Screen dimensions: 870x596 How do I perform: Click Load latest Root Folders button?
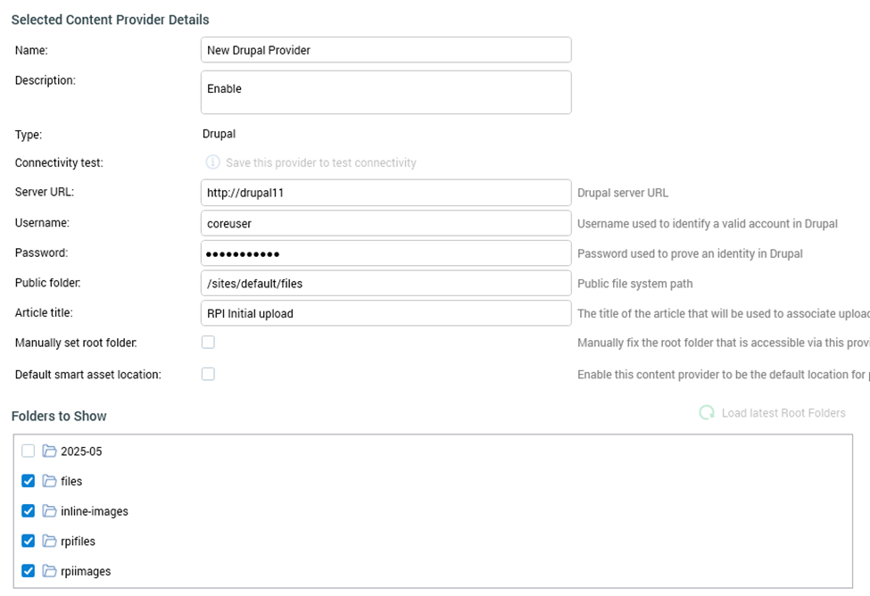783,413
